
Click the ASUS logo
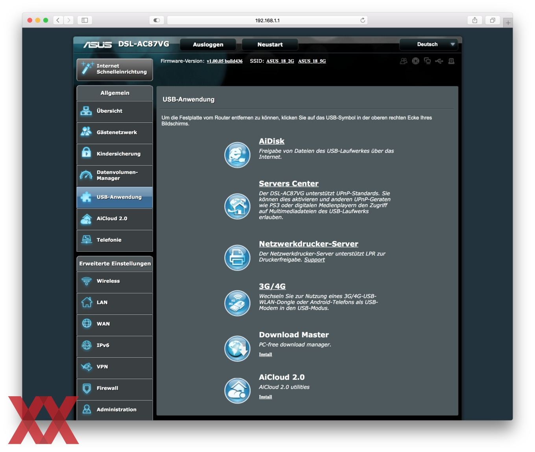pyautogui.click(x=98, y=45)
